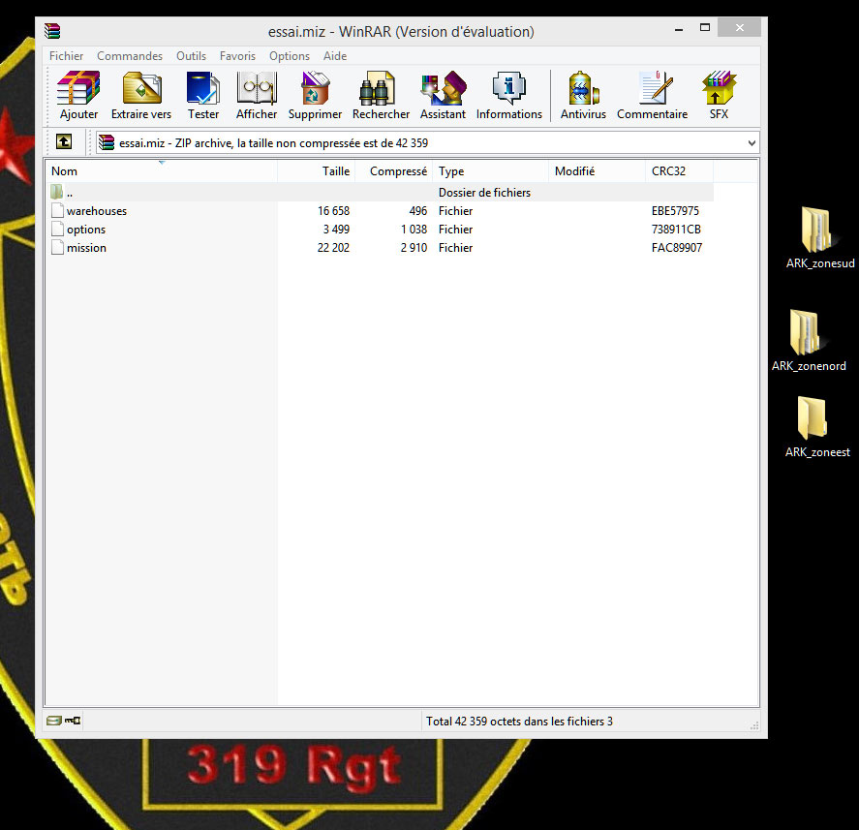Open the Commandes menu
Viewport: 859px width, 830px height.
click(130, 56)
